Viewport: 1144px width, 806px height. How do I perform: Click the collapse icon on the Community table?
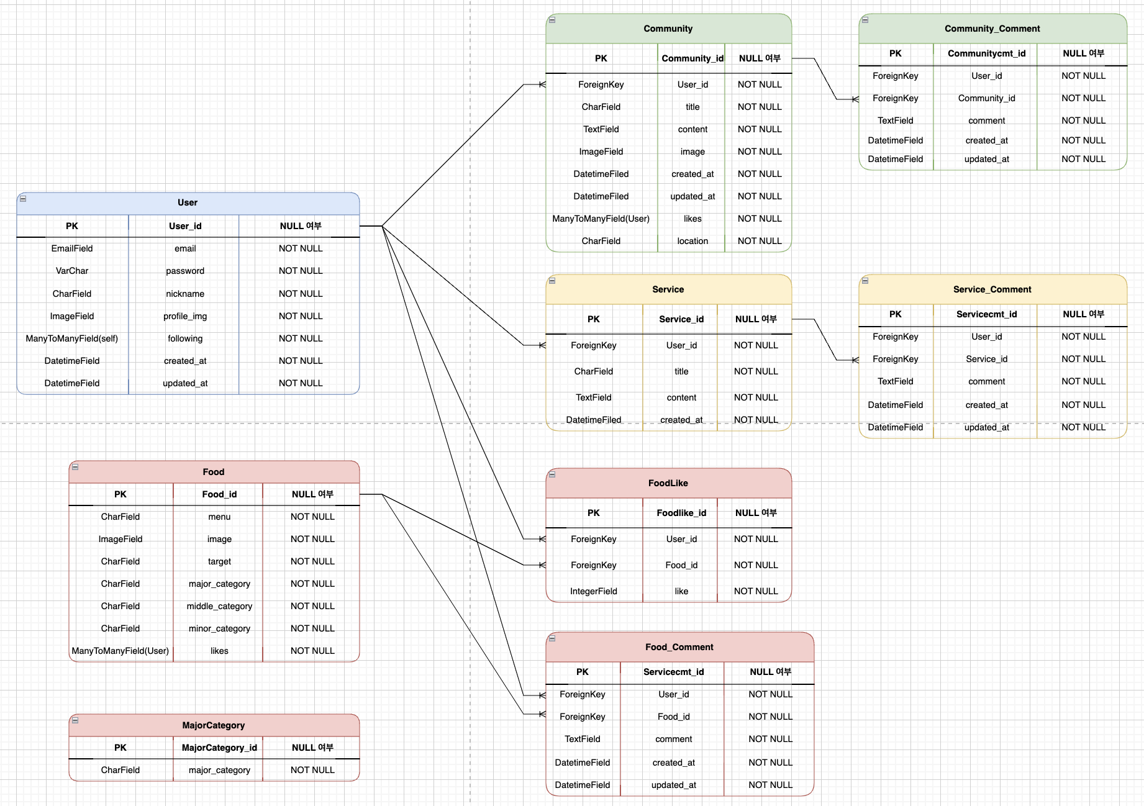[x=552, y=19]
